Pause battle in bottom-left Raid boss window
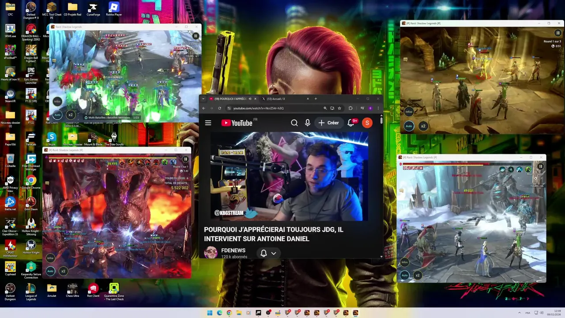The image size is (565, 318). [185, 159]
